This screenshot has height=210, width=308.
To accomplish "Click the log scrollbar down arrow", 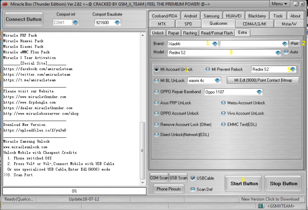I will (x=143, y=183).
